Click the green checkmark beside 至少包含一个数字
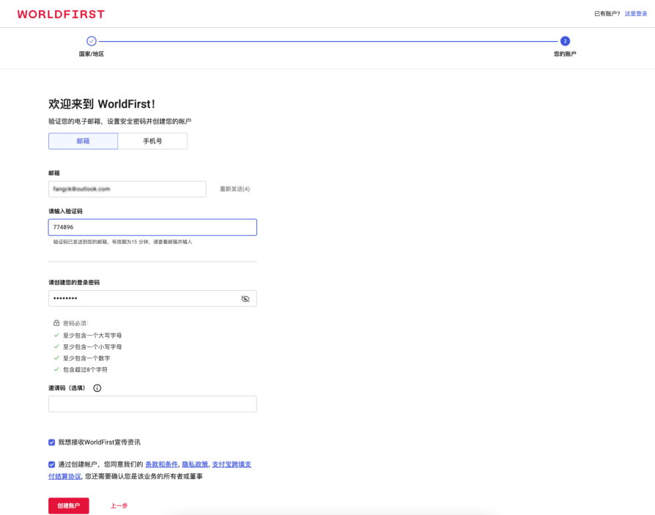 (57, 358)
